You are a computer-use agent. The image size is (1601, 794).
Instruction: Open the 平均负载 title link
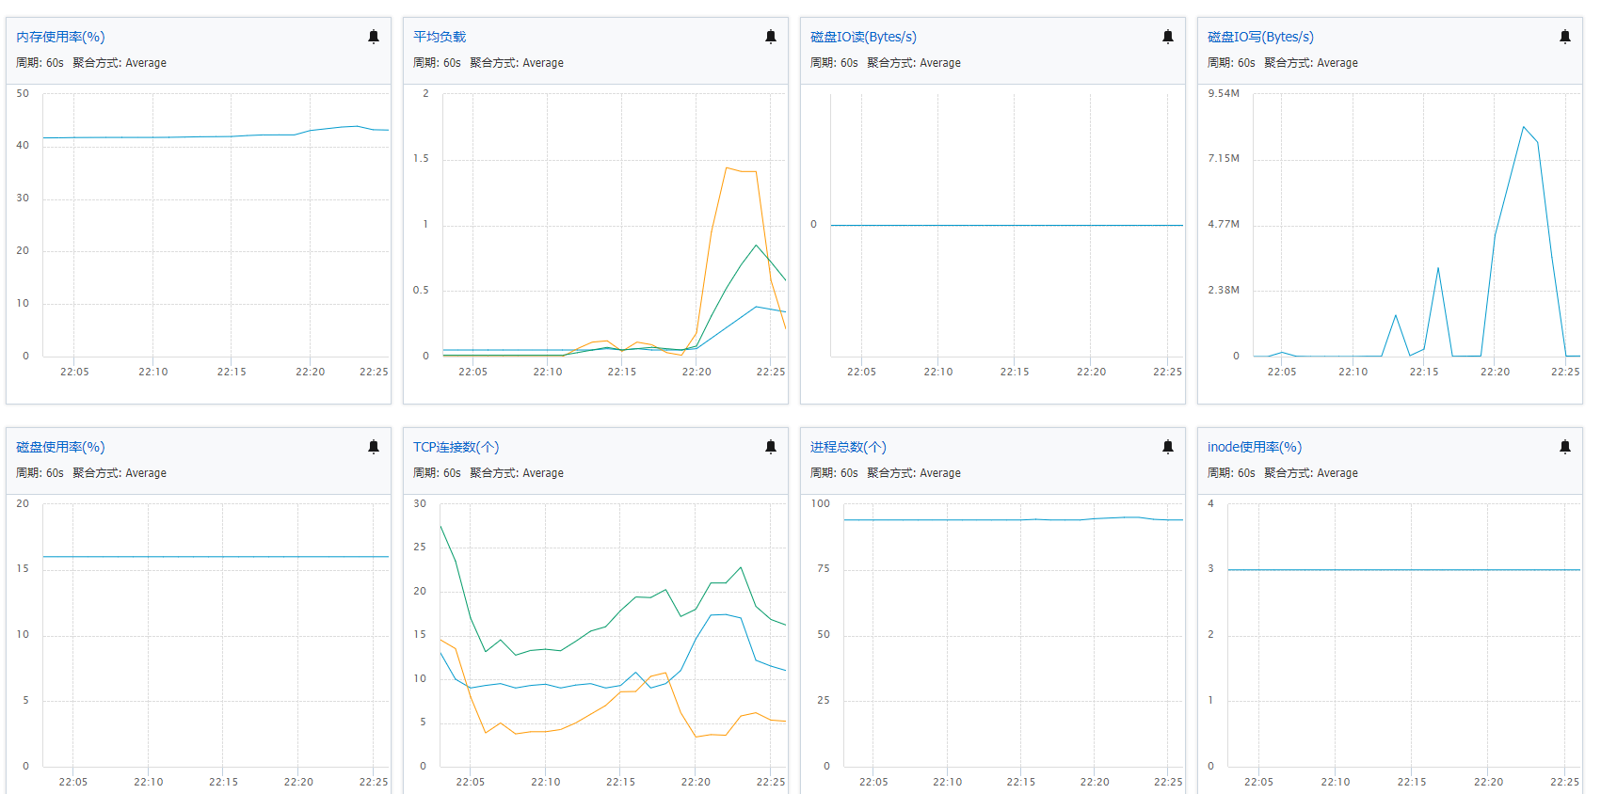(440, 37)
